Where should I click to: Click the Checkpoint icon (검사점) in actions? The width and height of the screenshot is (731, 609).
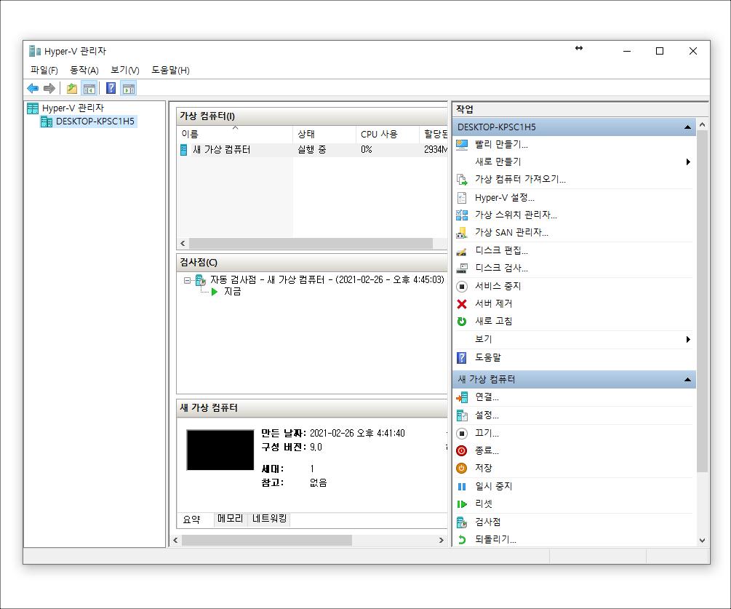[x=462, y=522]
